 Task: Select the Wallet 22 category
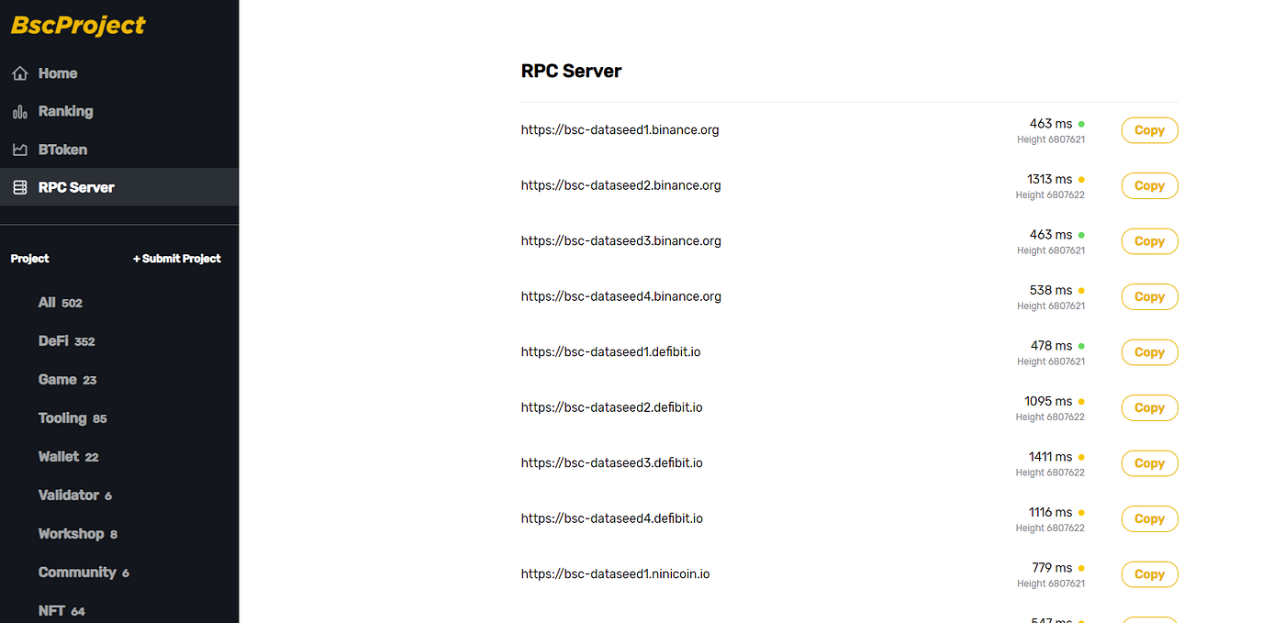point(68,457)
